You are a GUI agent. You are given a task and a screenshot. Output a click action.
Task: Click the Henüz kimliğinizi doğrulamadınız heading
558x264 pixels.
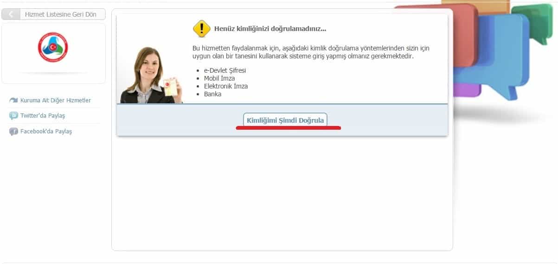coord(270,29)
